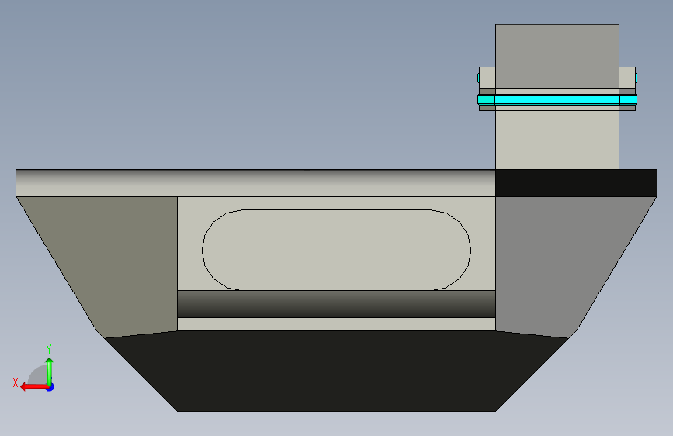The height and width of the screenshot is (436, 673).
Task: Select the cyan ring around the upper column
Action: pos(557,99)
